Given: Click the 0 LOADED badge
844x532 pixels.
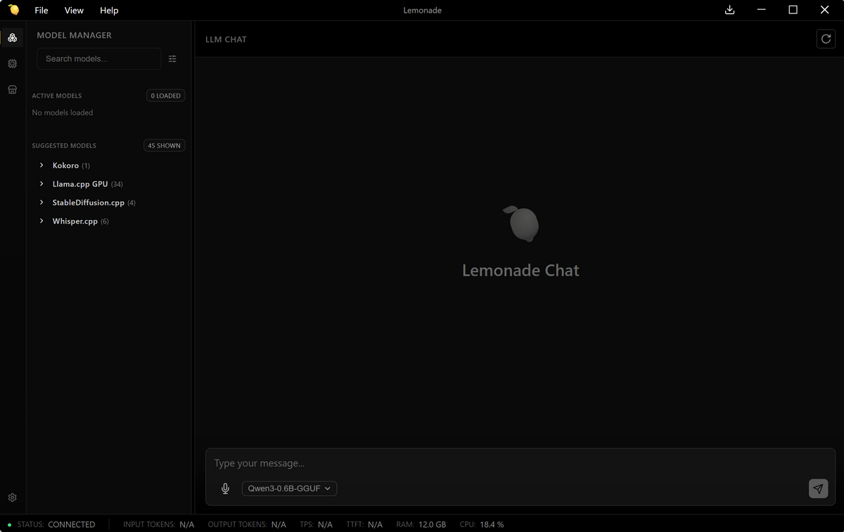Looking at the screenshot, I should coord(166,96).
